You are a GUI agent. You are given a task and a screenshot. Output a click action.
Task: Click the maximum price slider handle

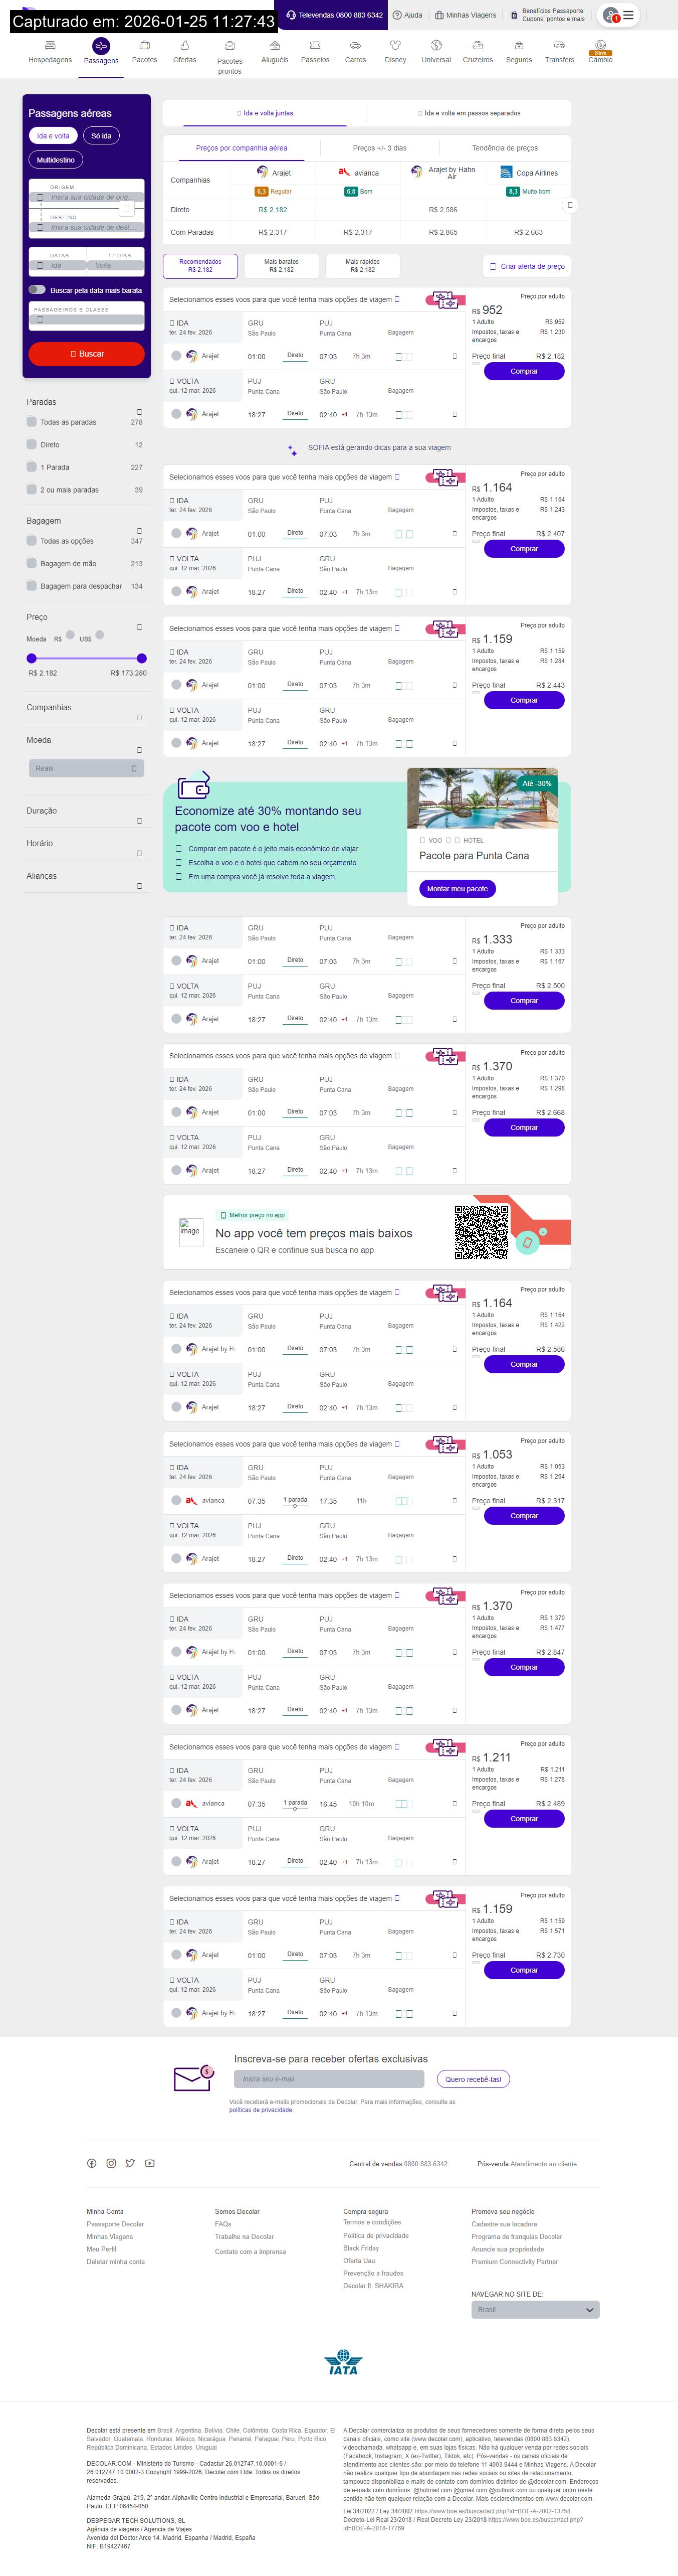pyautogui.click(x=141, y=658)
